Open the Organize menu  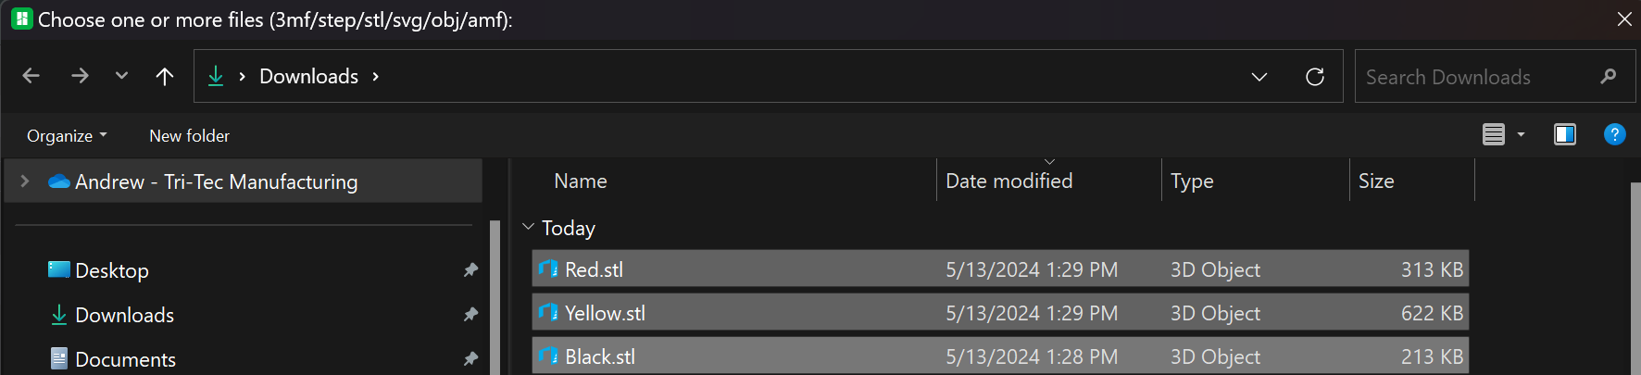pyautogui.click(x=67, y=136)
